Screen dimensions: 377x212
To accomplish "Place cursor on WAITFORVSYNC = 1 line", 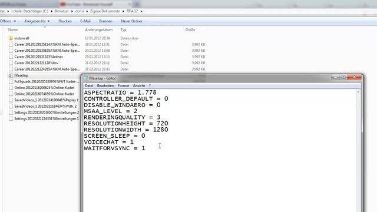I will (x=114, y=148).
